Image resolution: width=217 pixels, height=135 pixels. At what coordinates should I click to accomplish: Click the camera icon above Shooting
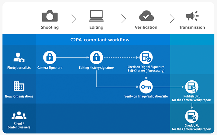point(50,16)
